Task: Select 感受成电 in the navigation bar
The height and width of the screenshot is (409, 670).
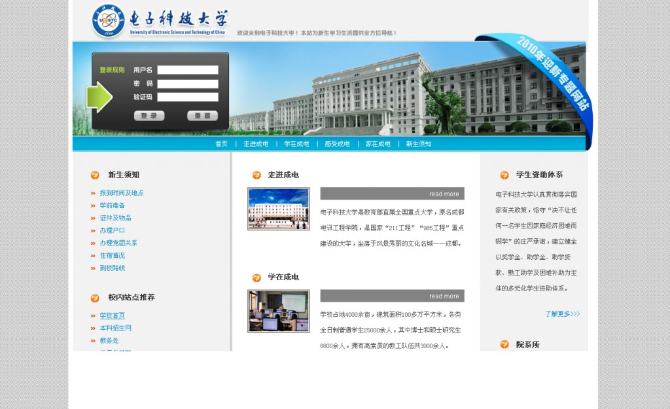Action: click(337, 144)
